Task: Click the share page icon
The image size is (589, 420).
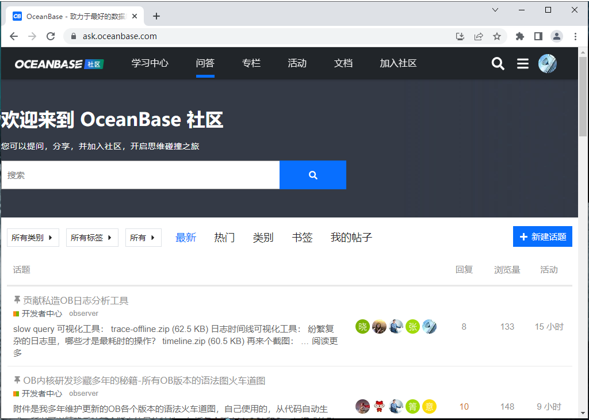Action: tap(478, 36)
